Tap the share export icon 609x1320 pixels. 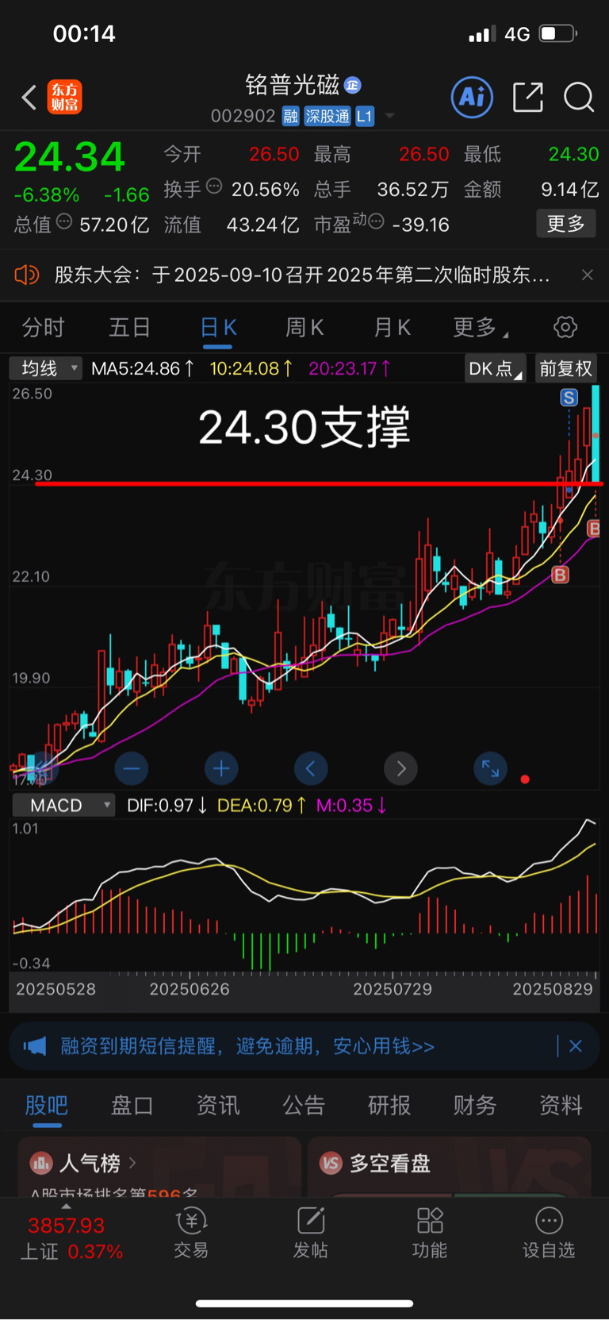528,98
